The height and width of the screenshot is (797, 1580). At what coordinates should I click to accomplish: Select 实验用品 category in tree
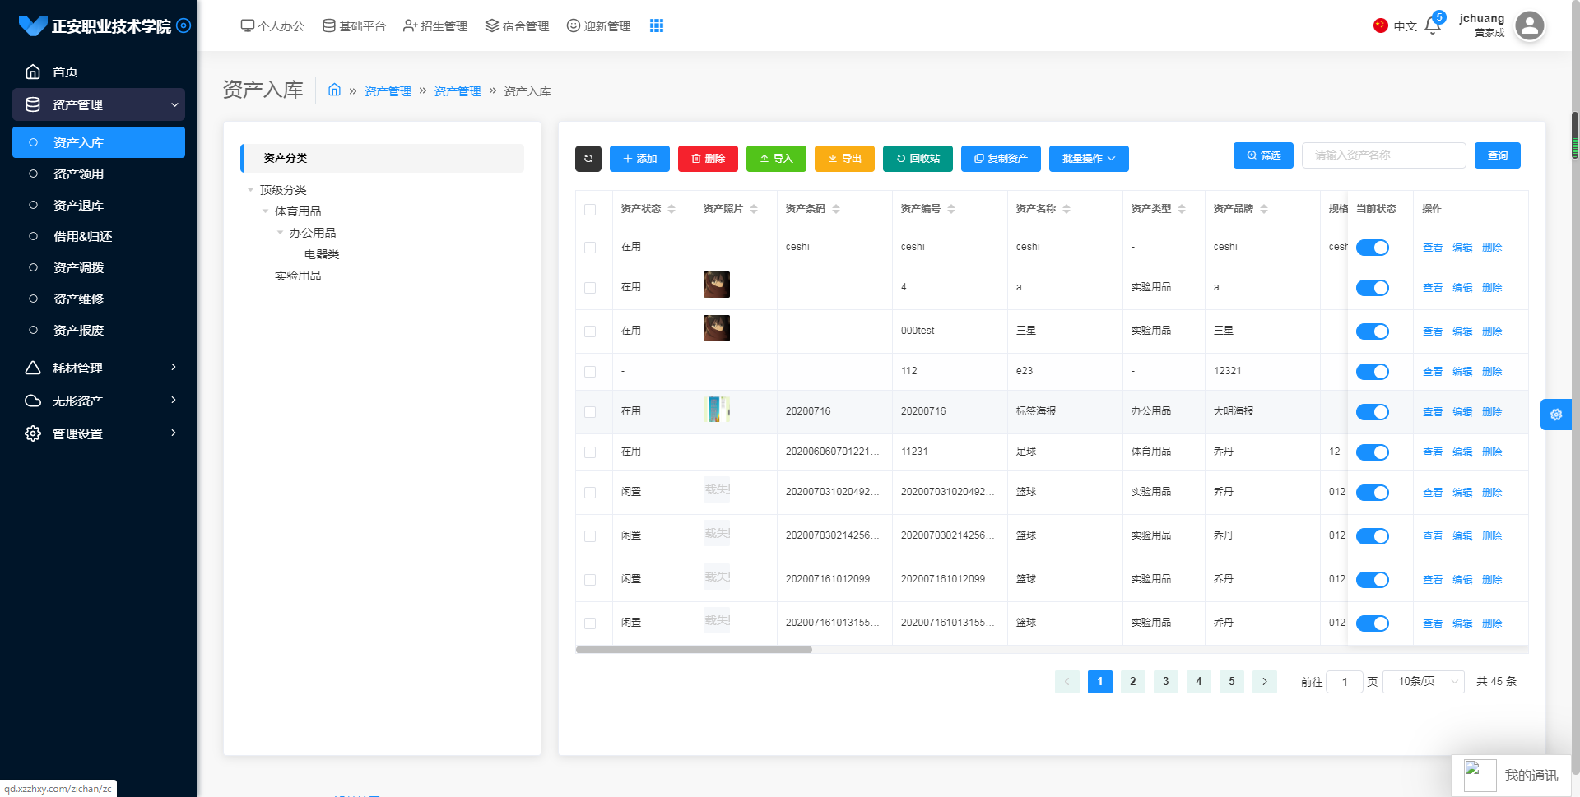click(298, 276)
